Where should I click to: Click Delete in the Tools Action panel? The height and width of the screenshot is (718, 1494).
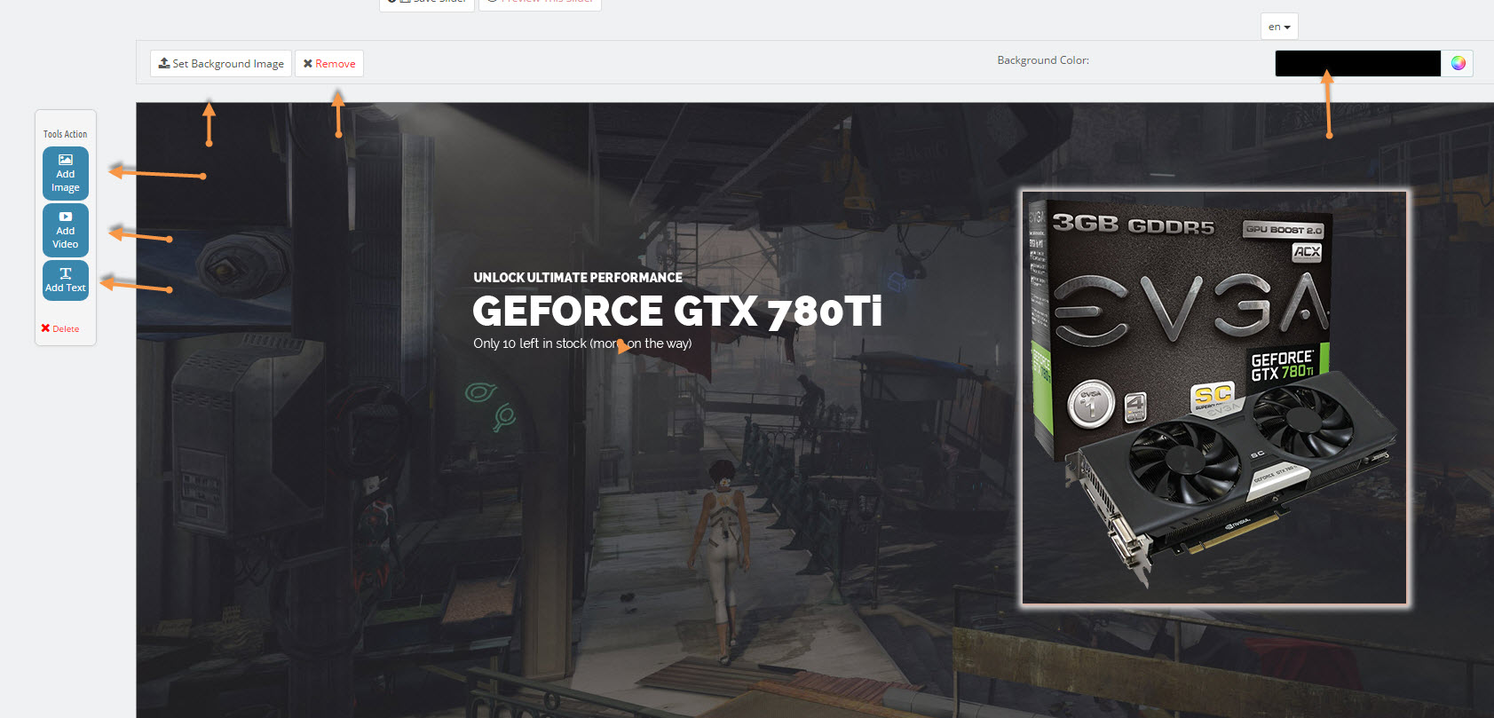pos(60,328)
